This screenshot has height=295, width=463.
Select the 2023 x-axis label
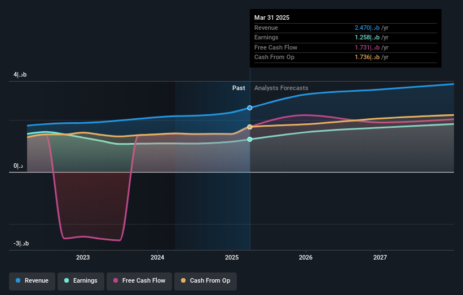[x=83, y=257]
